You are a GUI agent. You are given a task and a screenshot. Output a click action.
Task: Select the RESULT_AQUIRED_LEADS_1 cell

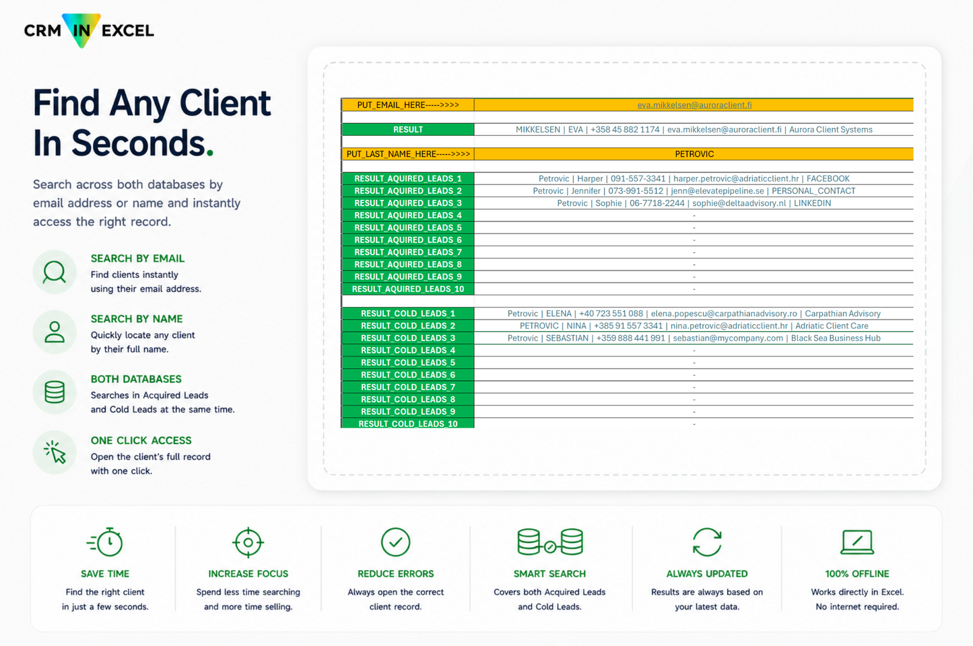(408, 178)
